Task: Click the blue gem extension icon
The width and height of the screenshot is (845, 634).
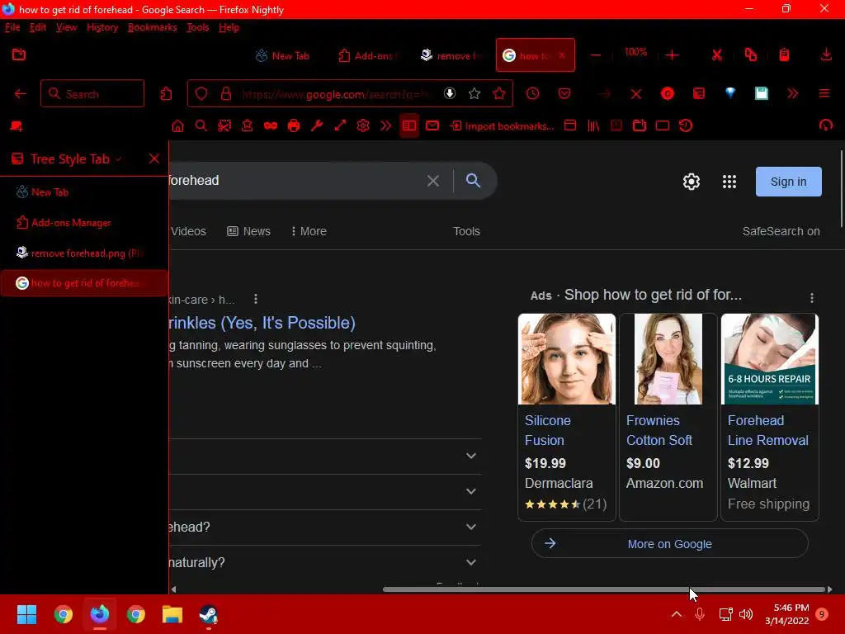Action: [730, 93]
